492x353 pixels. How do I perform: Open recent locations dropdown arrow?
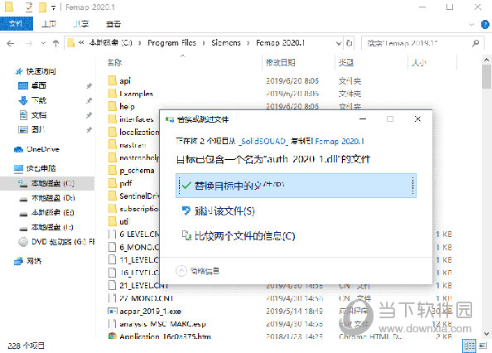(x=43, y=43)
